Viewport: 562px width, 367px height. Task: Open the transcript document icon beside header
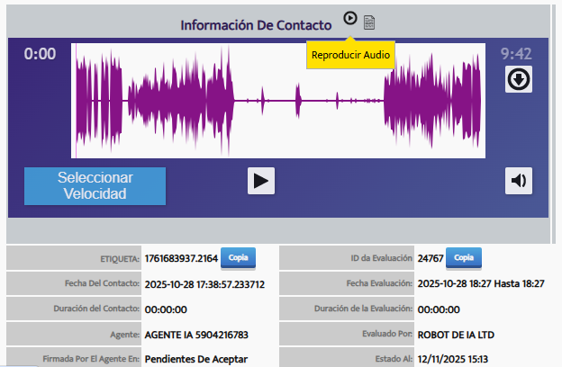[369, 22]
